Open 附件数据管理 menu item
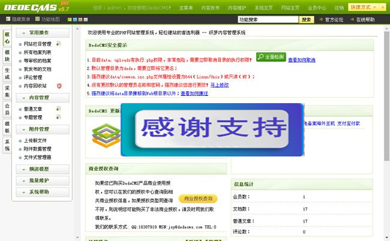Screen dimensions: 390x241 [x=37, y=149]
